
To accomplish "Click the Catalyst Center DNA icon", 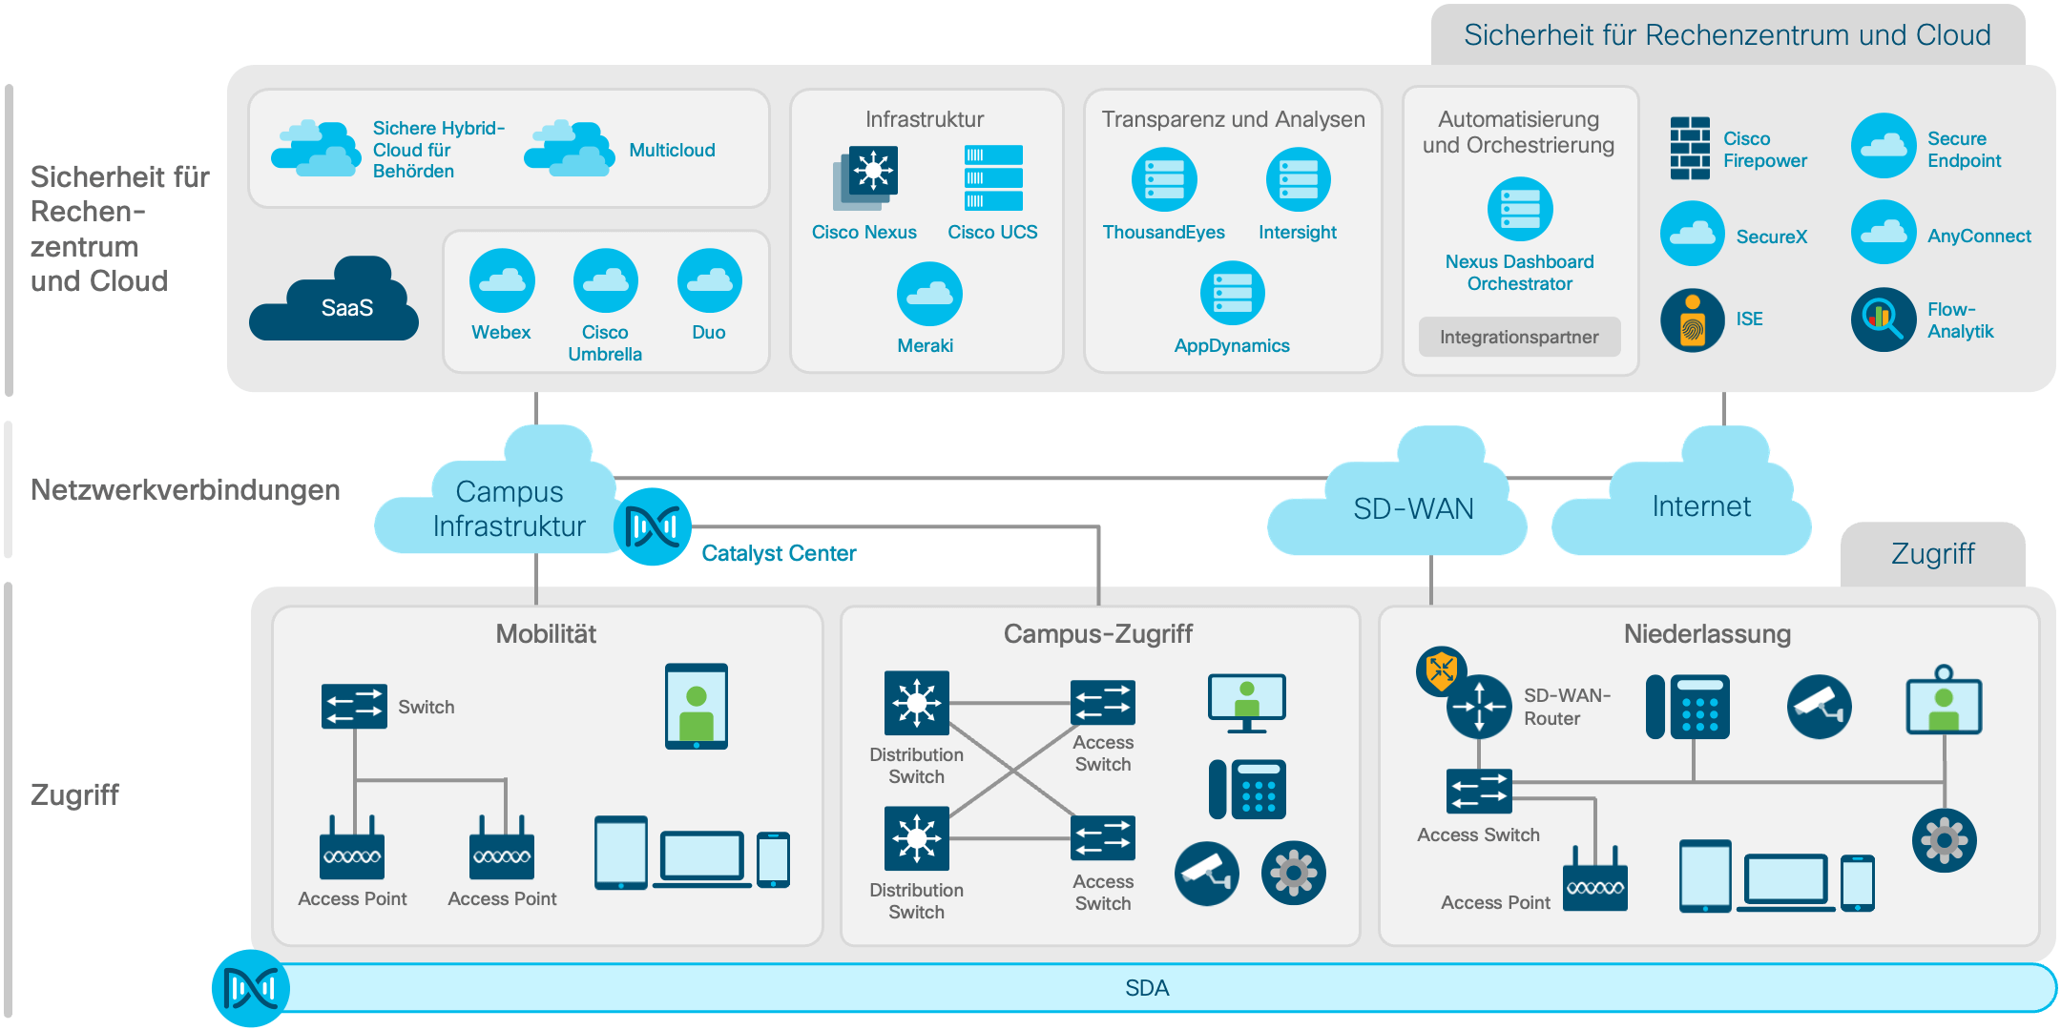I will [653, 526].
